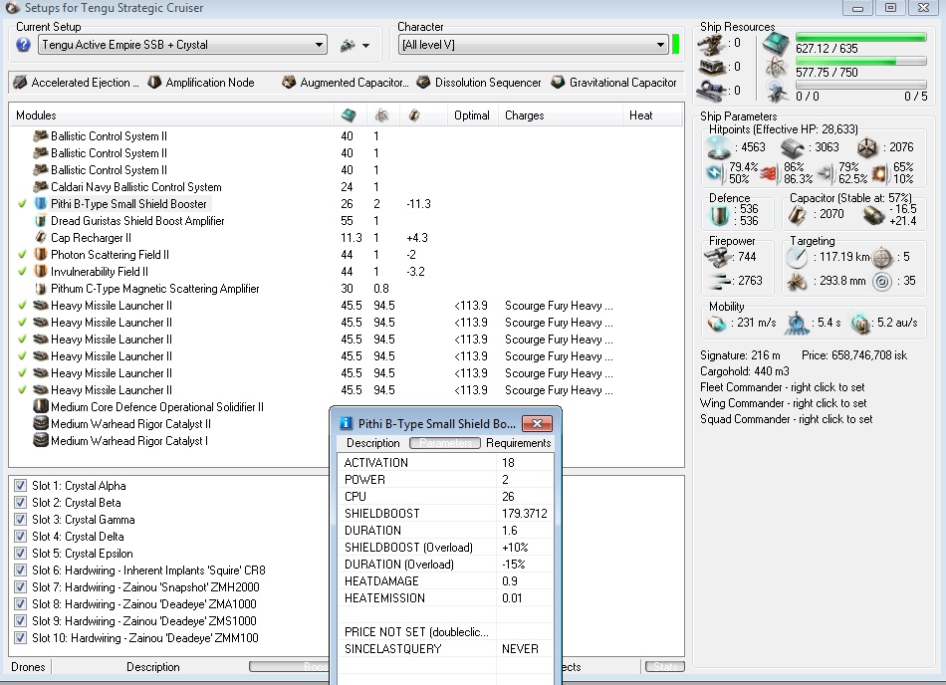Click PRICE NOT SET row in popup
The height and width of the screenshot is (685, 946).
point(445,632)
